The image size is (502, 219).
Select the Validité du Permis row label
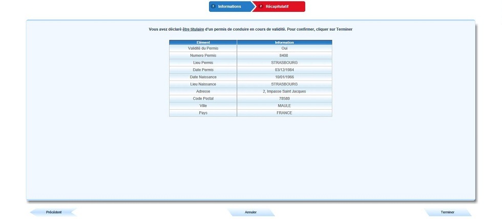[203, 48]
